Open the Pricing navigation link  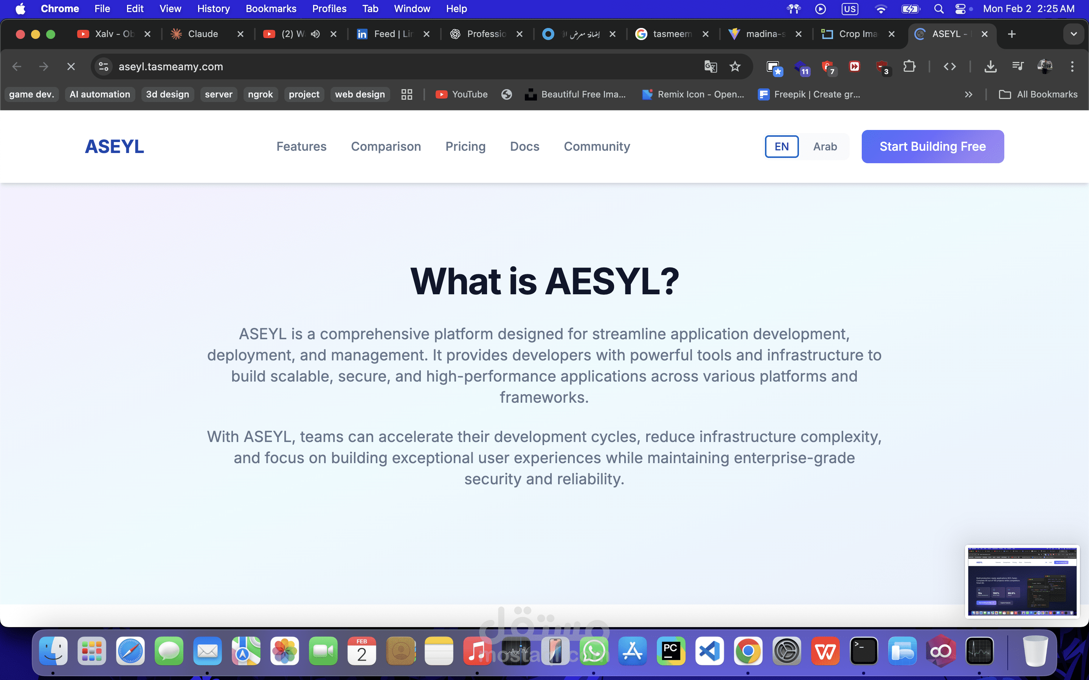465,147
